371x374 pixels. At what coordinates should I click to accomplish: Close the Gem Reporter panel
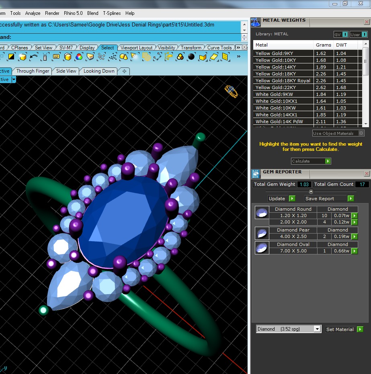click(x=367, y=174)
